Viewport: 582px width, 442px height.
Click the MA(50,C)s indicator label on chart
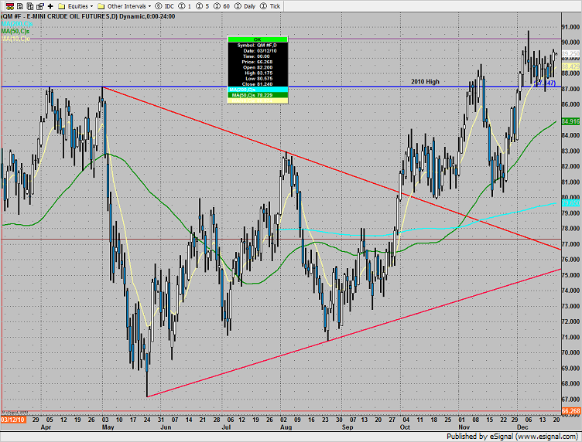[x=15, y=31]
